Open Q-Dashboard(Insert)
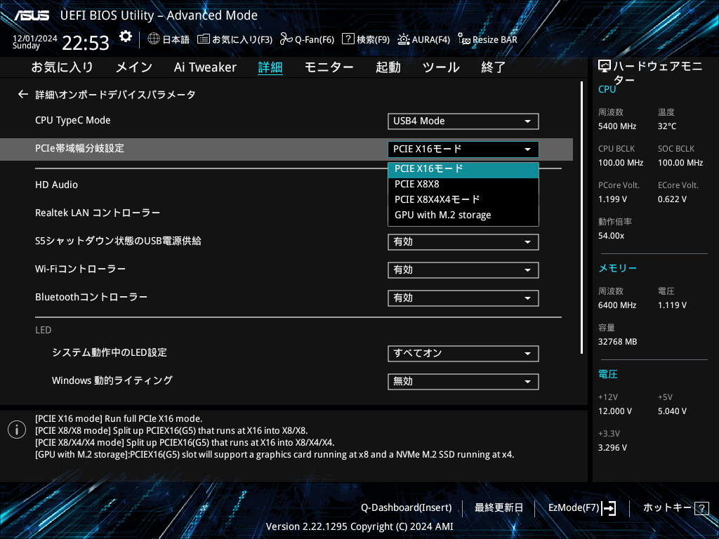The width and height of the screenshot is (719, 539). 407,508
